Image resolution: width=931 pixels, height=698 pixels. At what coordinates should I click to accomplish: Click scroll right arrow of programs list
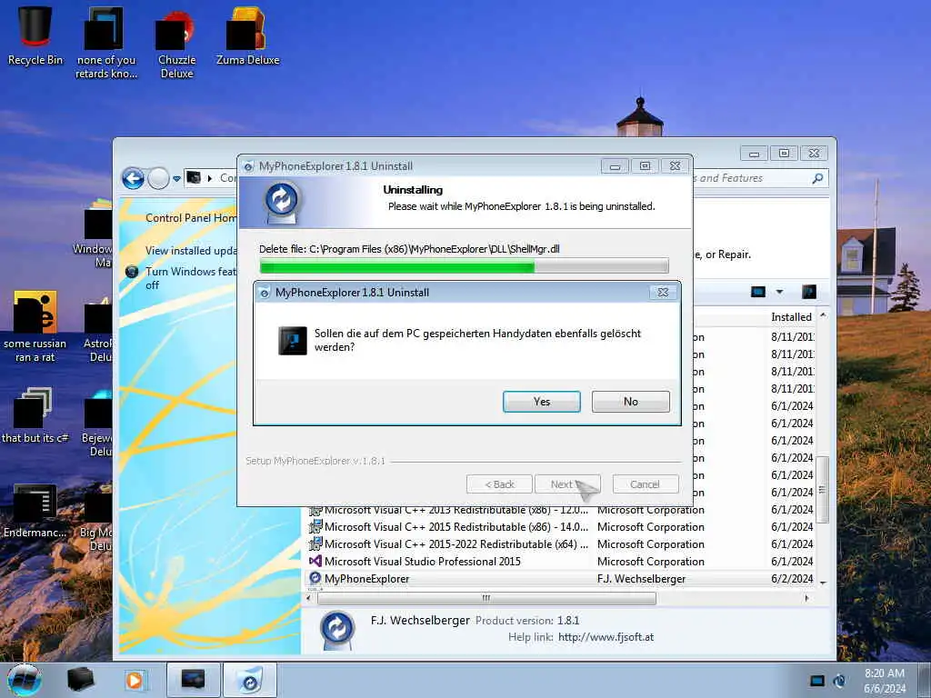point(806,598)
